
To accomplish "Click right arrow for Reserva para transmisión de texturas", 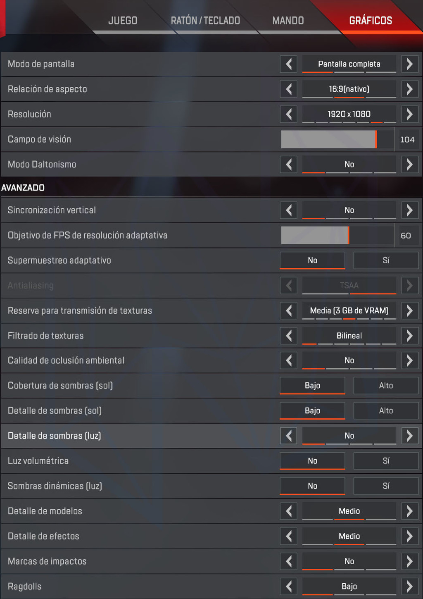I will pyautogui.click(x=409, y=310).
